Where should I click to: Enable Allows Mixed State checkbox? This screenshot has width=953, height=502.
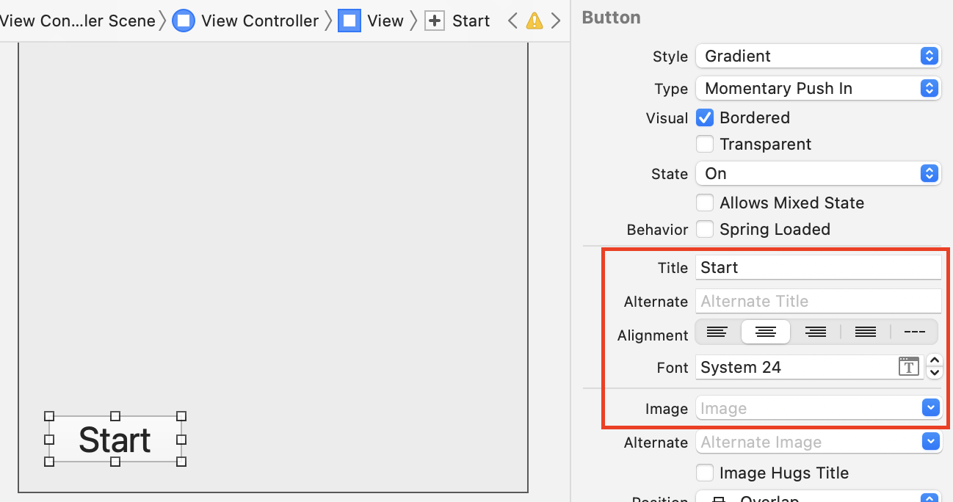[705, 203]
